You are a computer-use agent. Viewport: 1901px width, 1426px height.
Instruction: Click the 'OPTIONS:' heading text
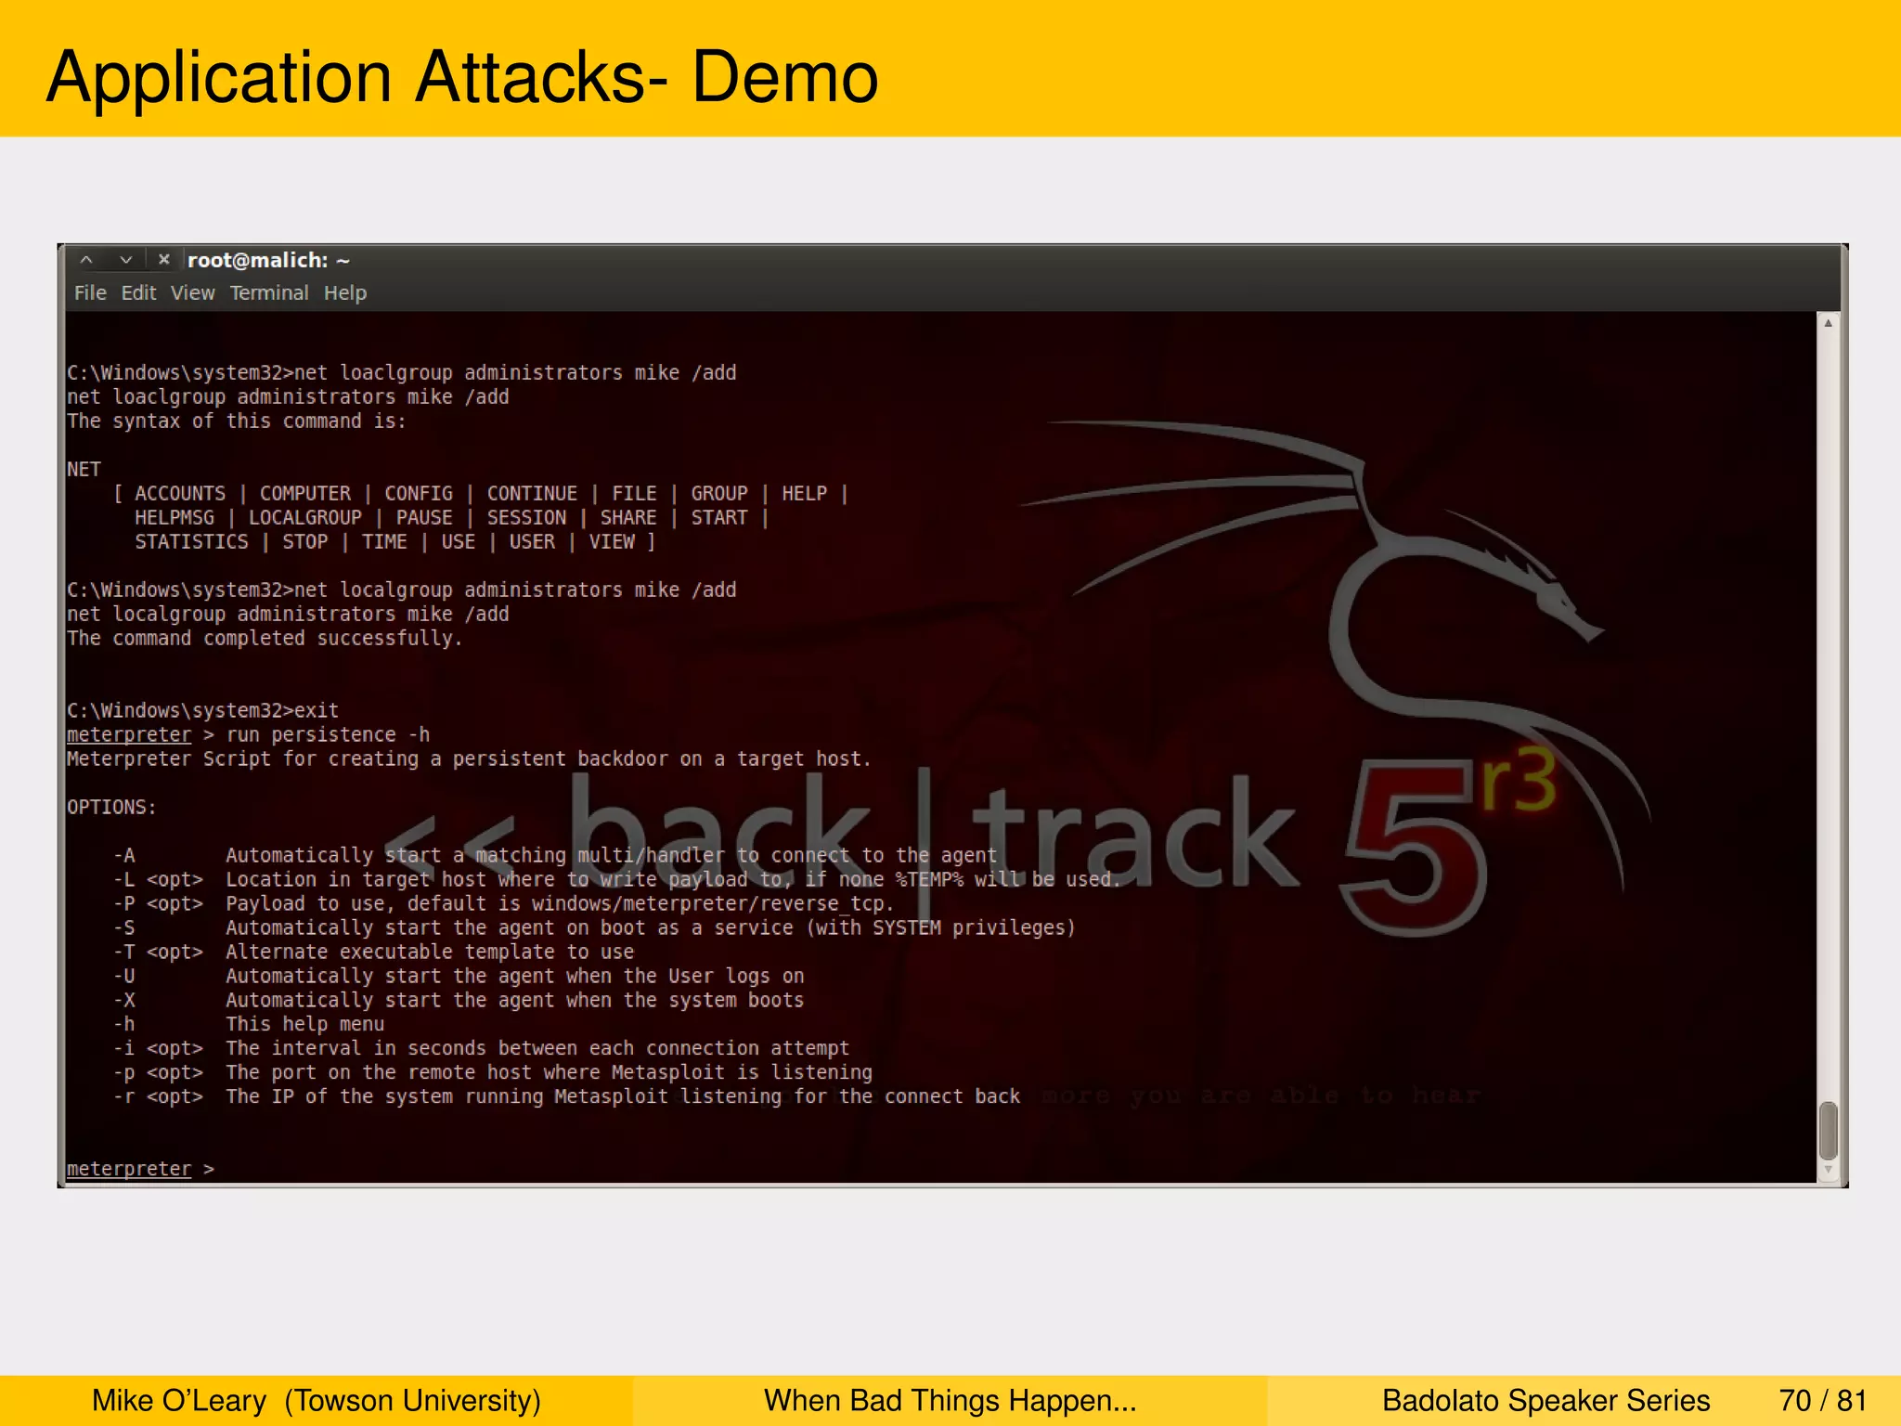111,807
